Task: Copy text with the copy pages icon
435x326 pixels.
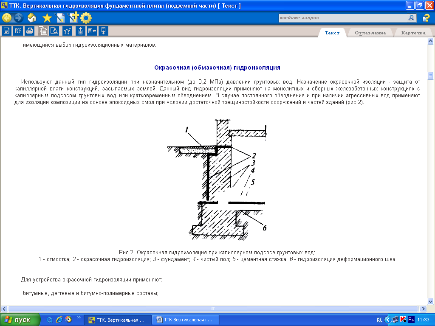Action: tap(42, 31)
